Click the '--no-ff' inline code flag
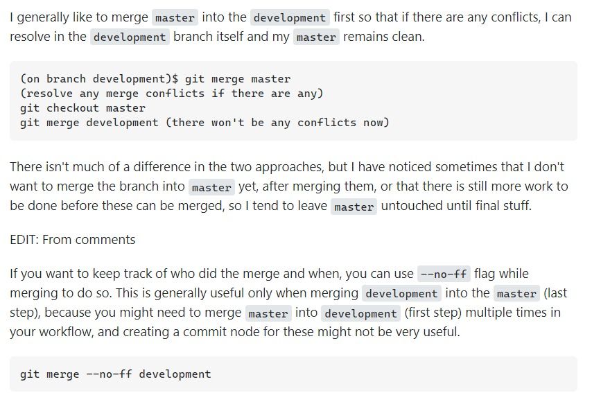The width and height of the screenshot is (601, 393). [x=444, y=274]
